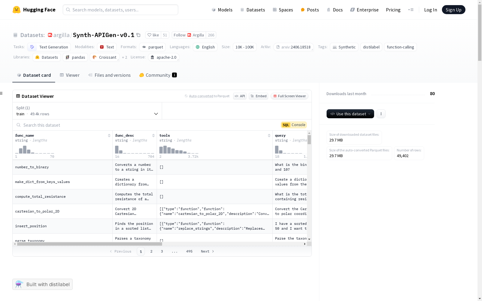Toggle the left table-of-contents sidebar icon
This screenshot has width=482, height=301.
1,93
